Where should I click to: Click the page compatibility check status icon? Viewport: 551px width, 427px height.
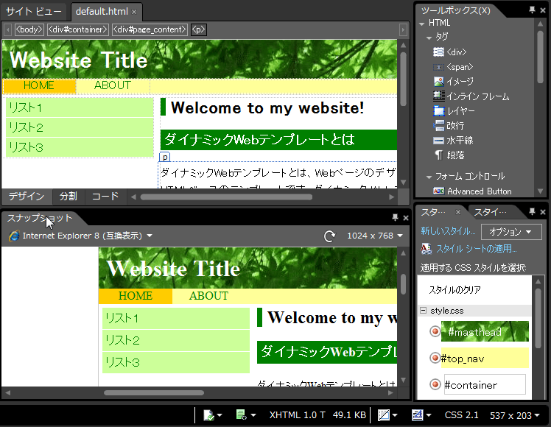point(208,415)
